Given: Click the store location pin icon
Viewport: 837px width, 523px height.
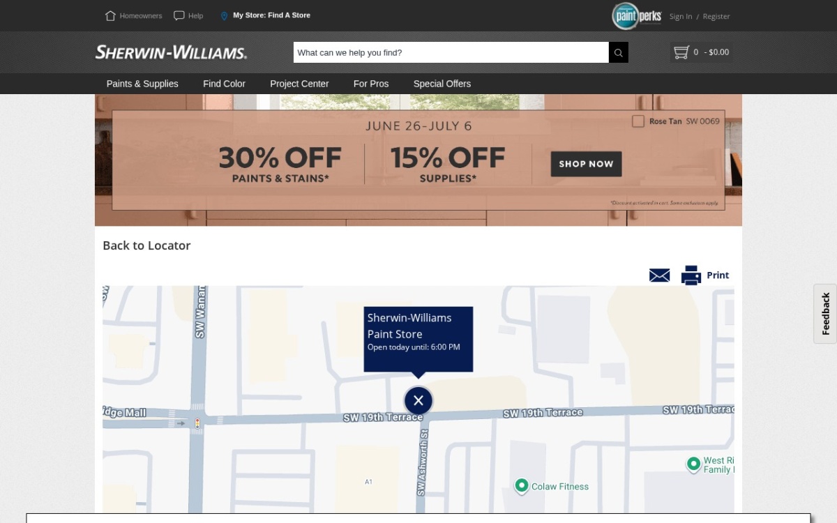Looking at the screenshot, I should click(224, 16).
